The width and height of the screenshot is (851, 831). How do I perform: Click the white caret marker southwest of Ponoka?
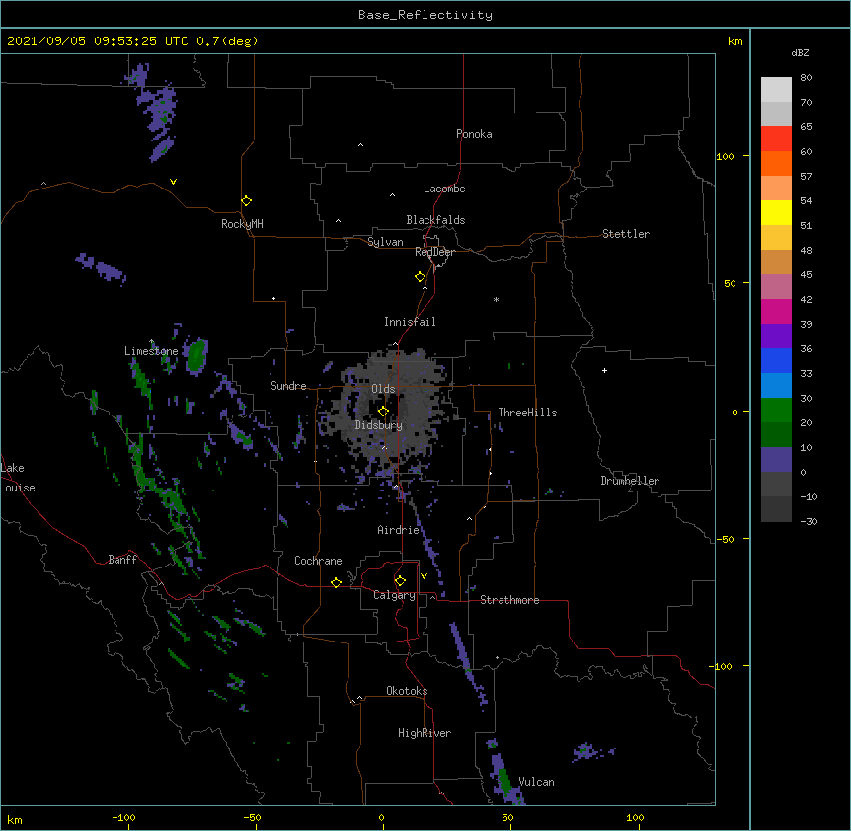(360, 145)
